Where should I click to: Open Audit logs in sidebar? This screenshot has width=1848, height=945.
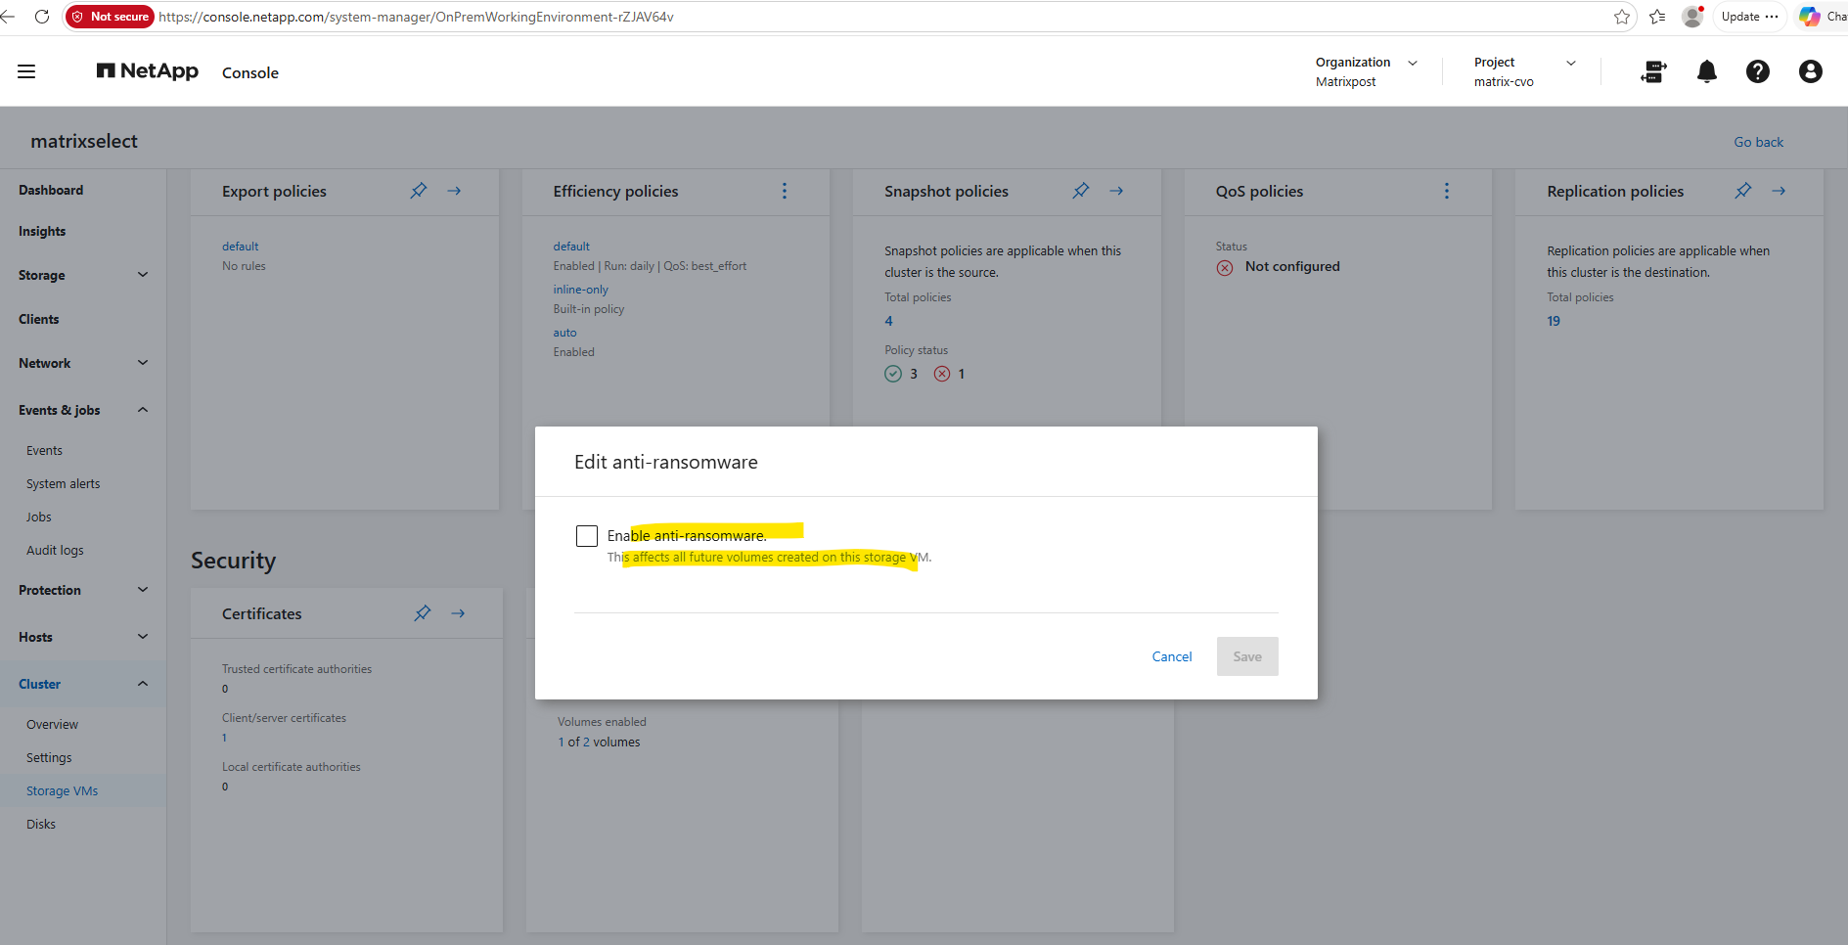(x=55, y=550)
